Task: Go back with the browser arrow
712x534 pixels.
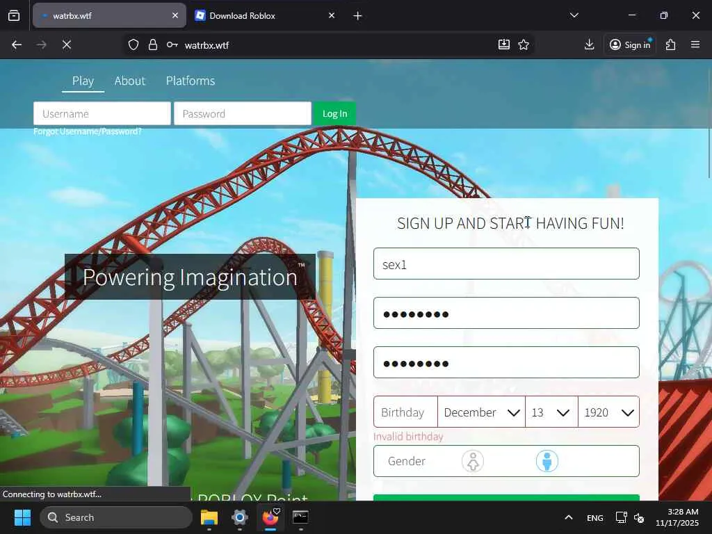Action: coord(17,44)
